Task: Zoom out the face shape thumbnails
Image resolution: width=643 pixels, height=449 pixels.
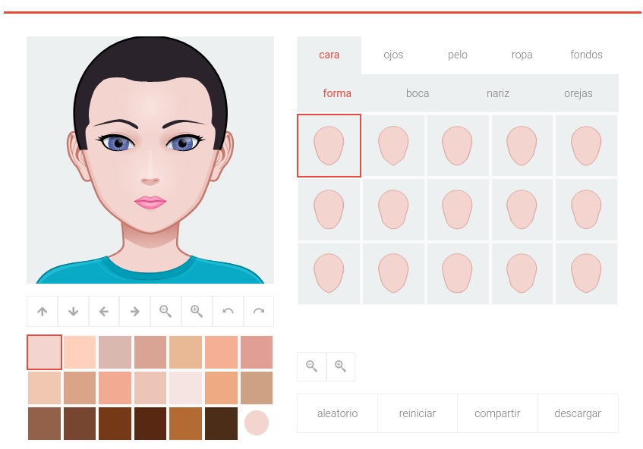Action: coord(311,366)
